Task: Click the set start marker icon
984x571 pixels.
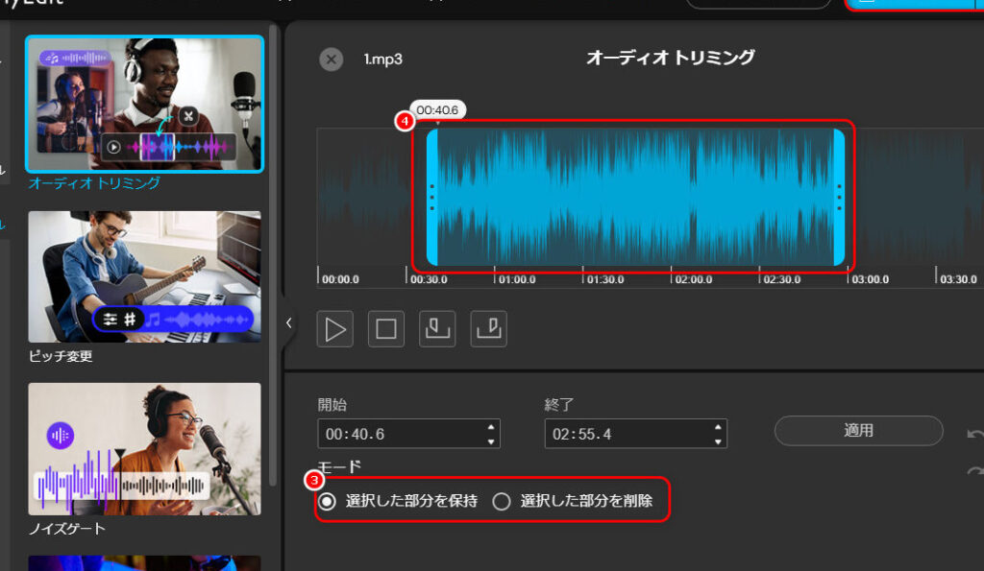Action: [437, 329]
